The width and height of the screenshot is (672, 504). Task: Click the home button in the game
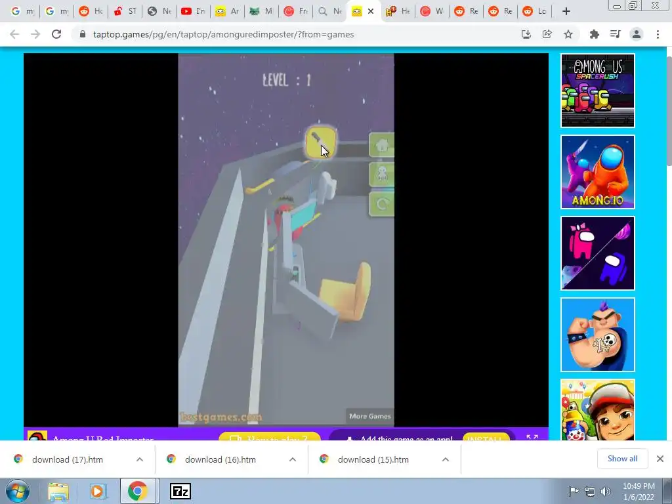[x=381, y=145]
